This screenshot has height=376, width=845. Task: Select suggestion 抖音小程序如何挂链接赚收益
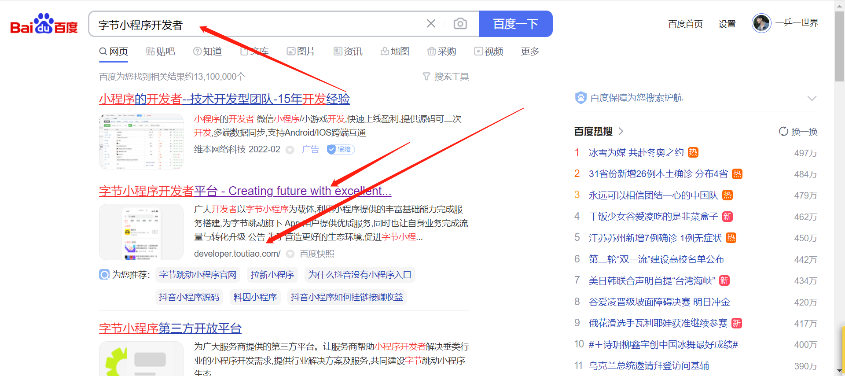(347, 297)
